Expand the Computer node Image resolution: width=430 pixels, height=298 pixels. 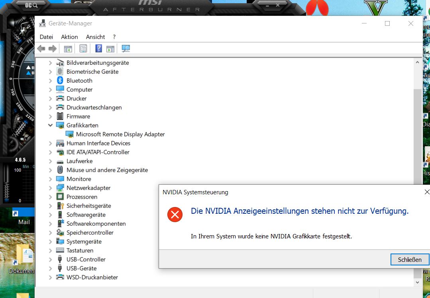click(50, 90)
